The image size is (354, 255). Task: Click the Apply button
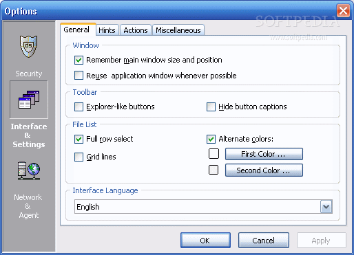tap(321, 241)
